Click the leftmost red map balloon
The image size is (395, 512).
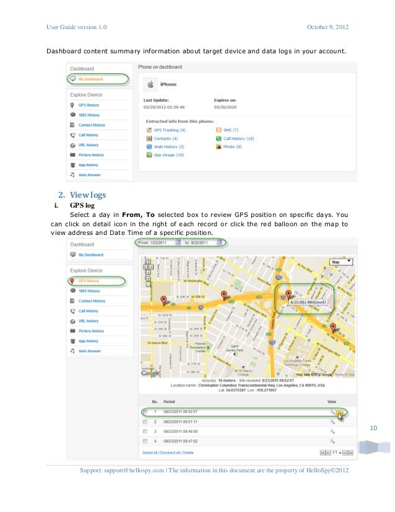pyautogui.click(x=163, y=301)
